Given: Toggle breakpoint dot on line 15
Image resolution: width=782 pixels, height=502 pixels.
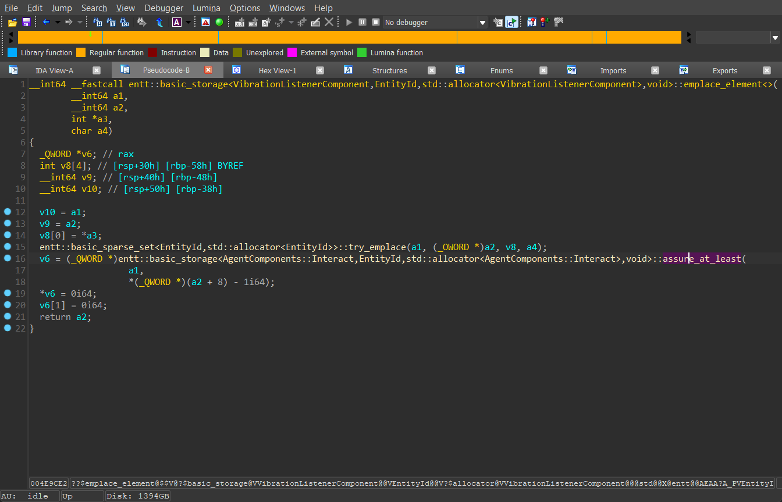Looking at the screenshot, I should (x=7, y=247).
